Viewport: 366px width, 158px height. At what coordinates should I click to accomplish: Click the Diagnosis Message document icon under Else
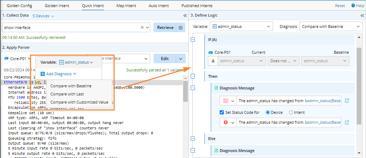click(216, 151)
